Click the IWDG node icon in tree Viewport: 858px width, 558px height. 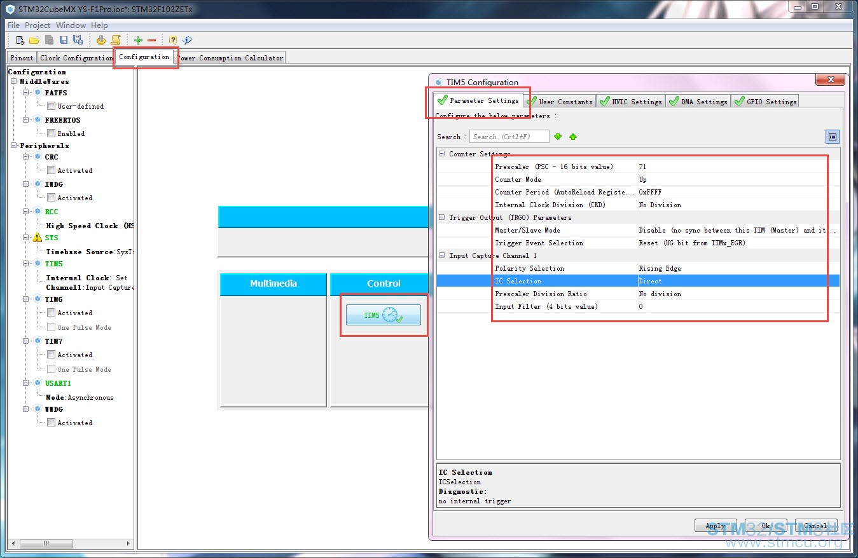coord(38,184)
